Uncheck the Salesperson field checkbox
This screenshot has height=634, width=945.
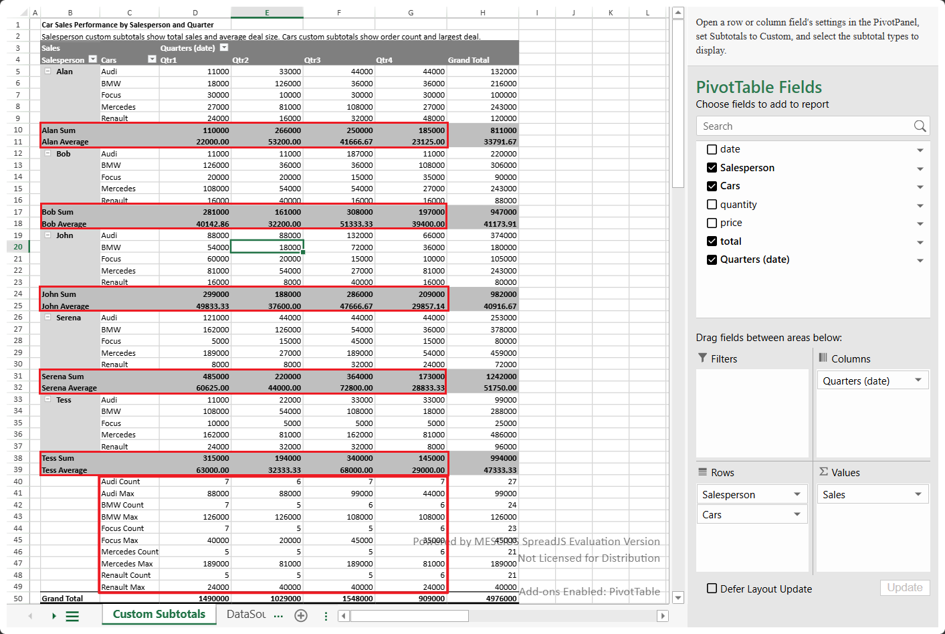pyautogui.click(x=712, y=168)
